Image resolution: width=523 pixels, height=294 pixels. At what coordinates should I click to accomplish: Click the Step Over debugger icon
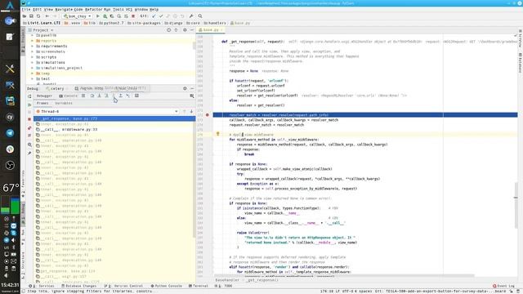click(92, 96)
